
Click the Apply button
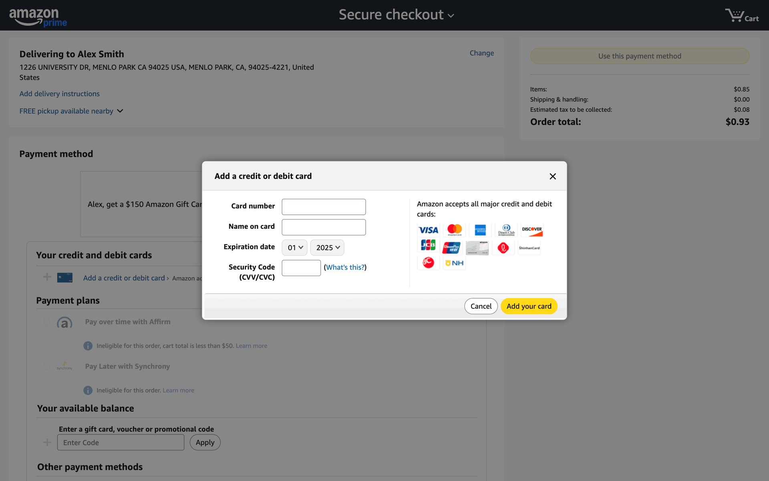(x=205, y=443)
